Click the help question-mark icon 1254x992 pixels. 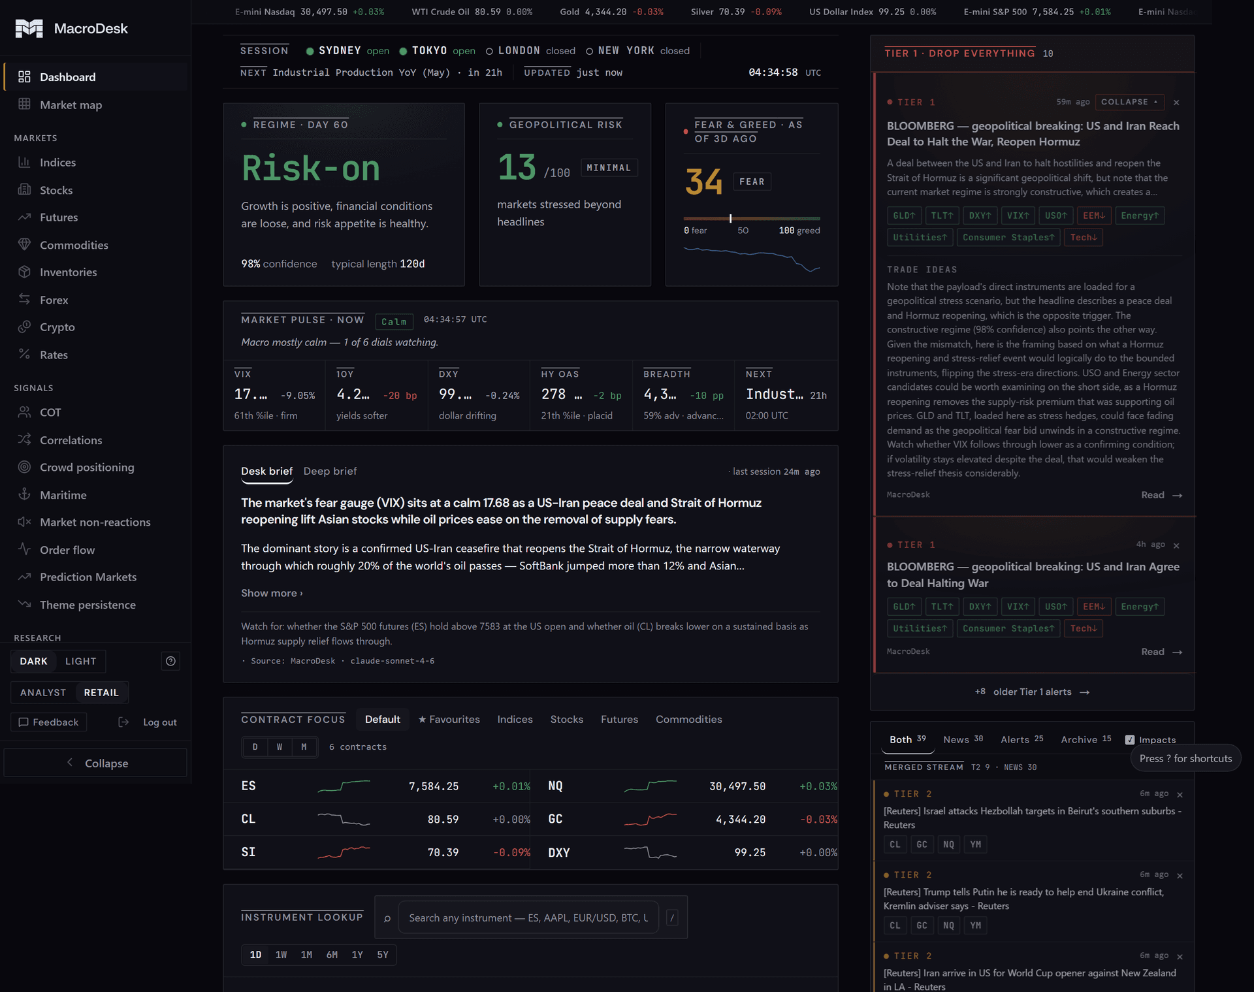[x=170, y=661]
